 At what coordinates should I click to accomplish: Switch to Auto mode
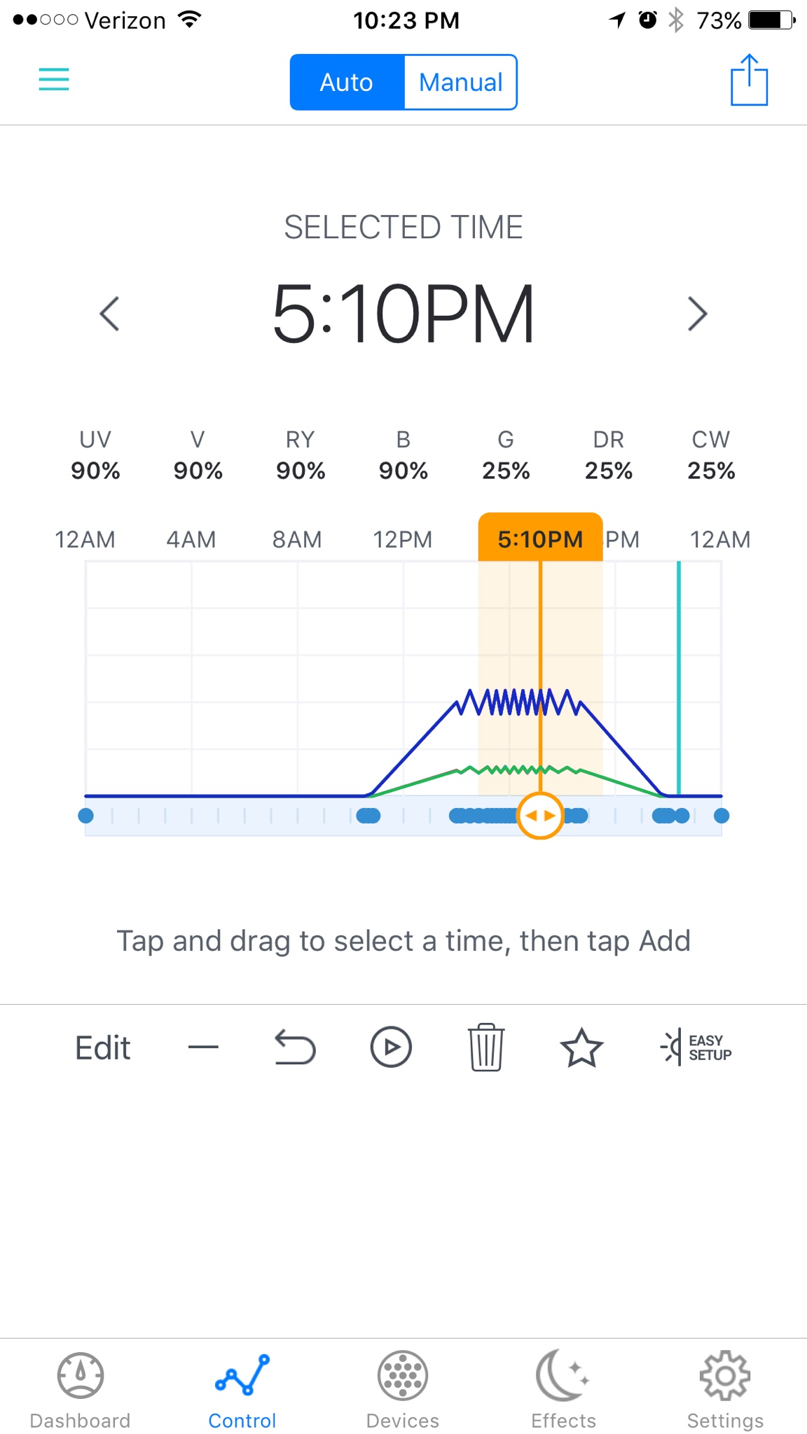[x=347, y=83]
